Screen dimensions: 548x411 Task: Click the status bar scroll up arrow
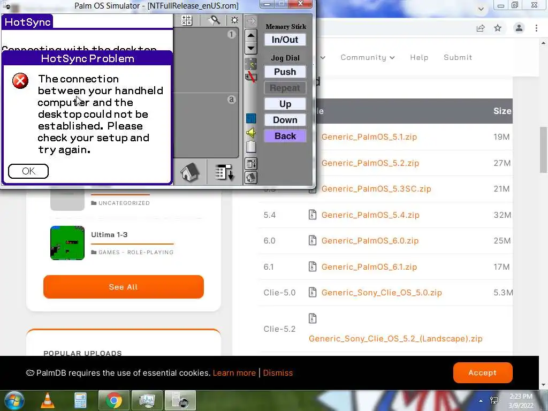251,35
